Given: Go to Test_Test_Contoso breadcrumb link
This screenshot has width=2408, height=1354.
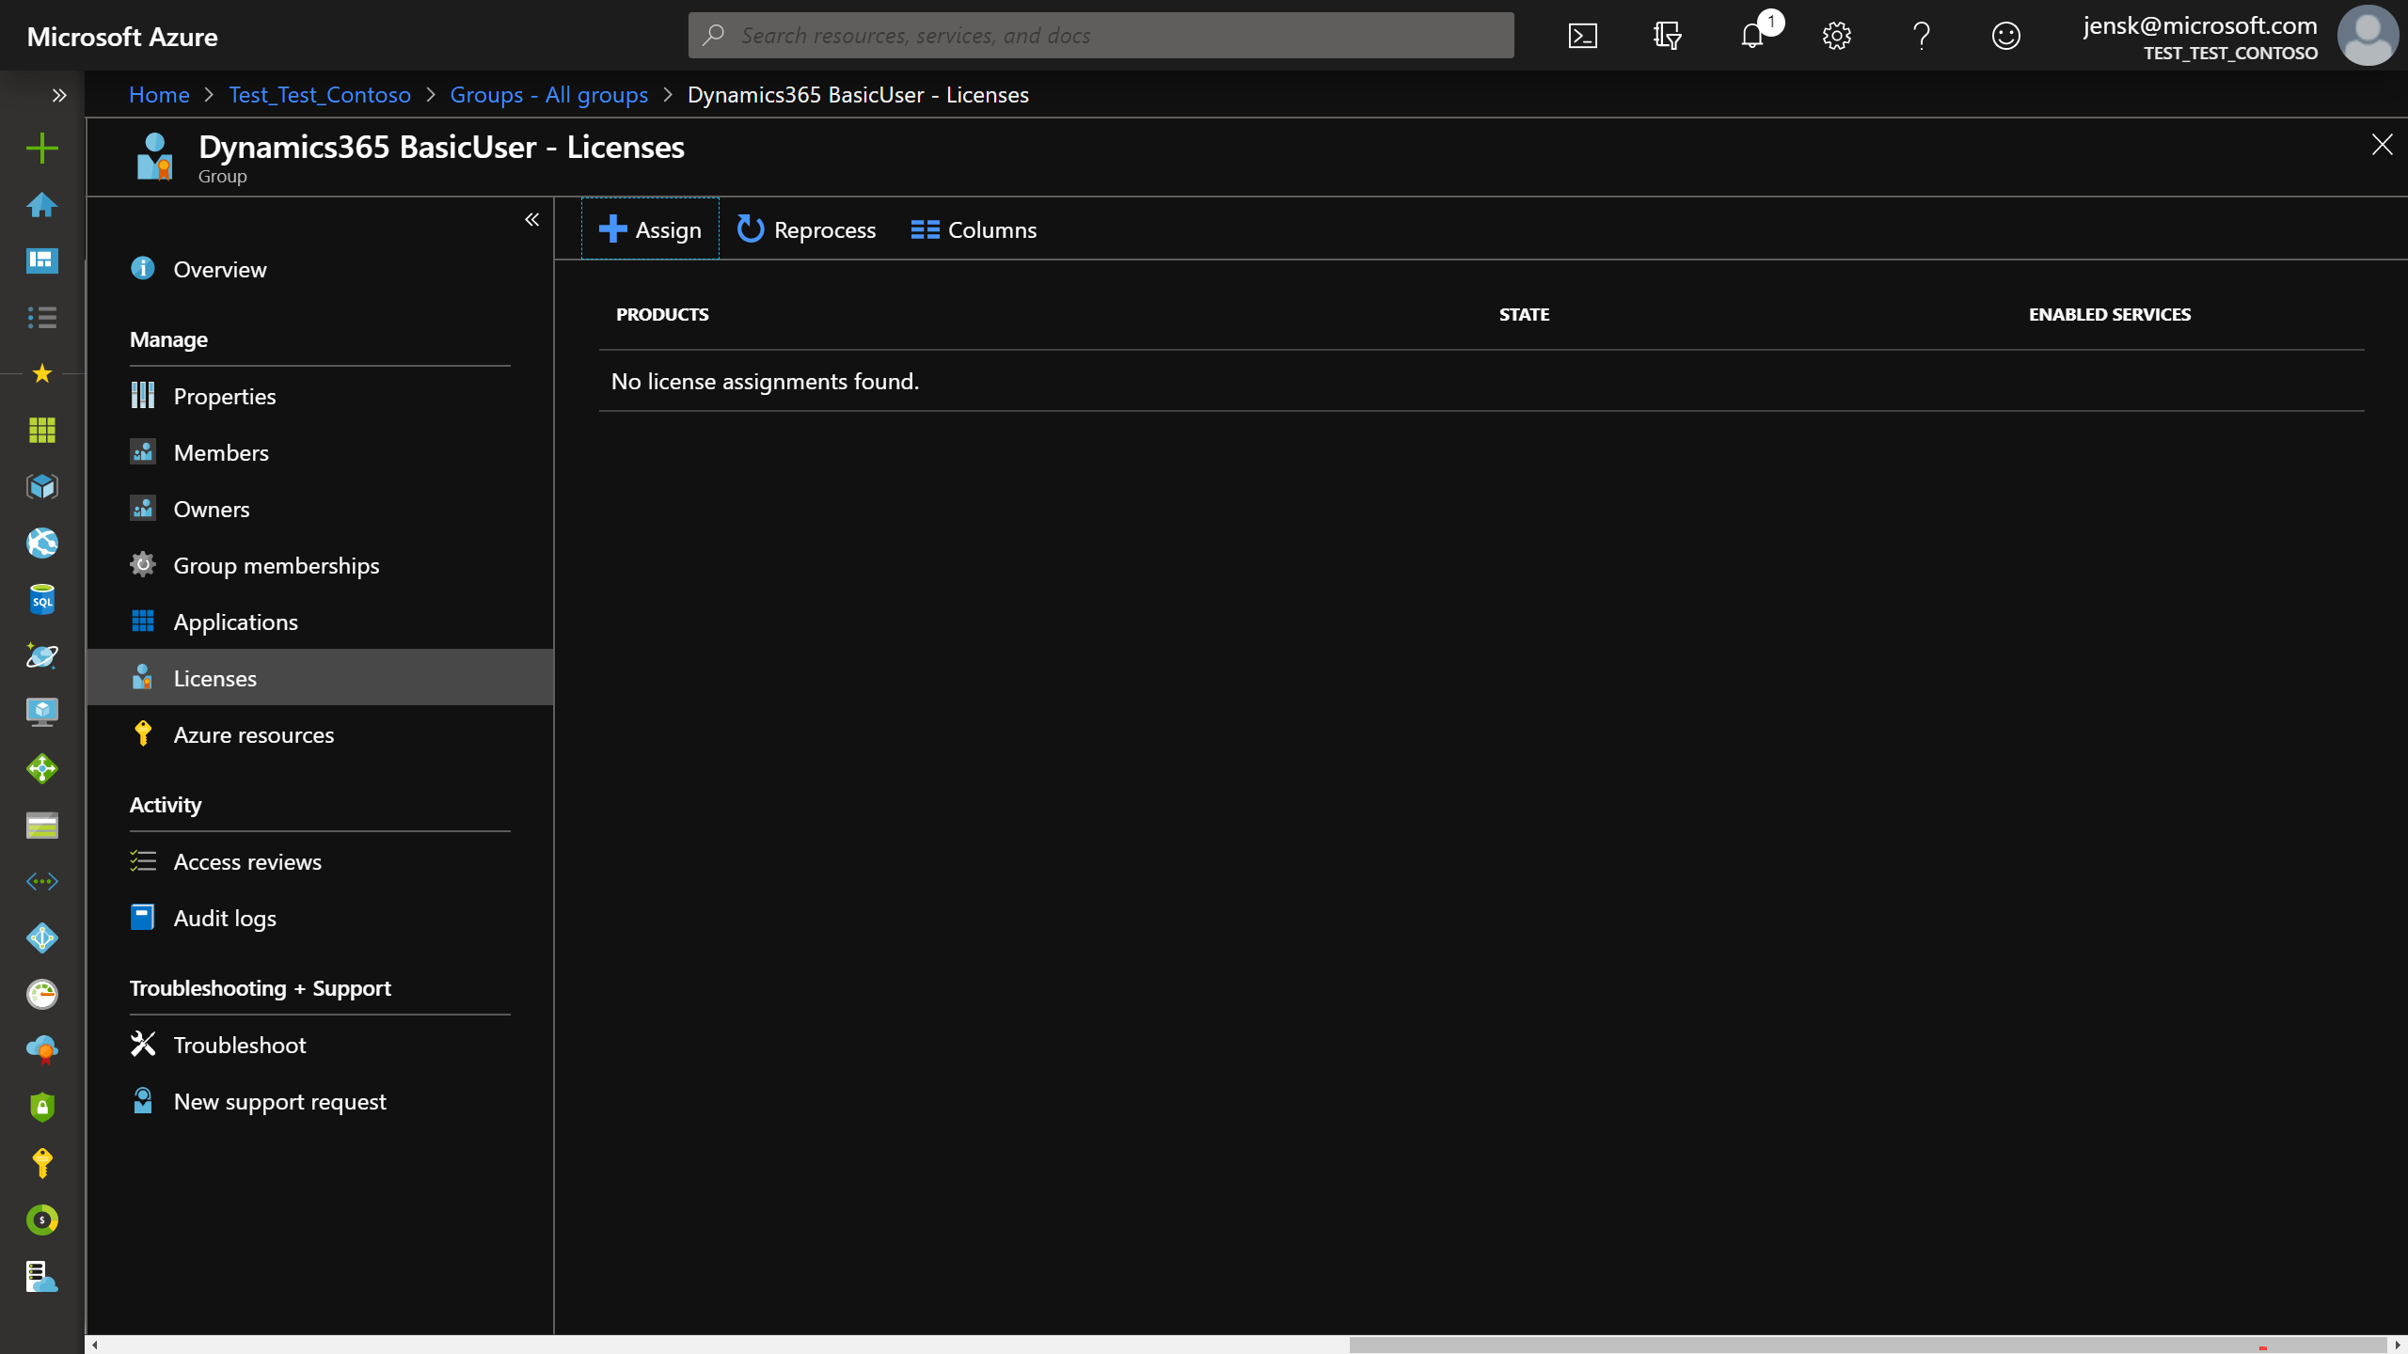Looking at the screenshot, I should click(x=320, y=95).
